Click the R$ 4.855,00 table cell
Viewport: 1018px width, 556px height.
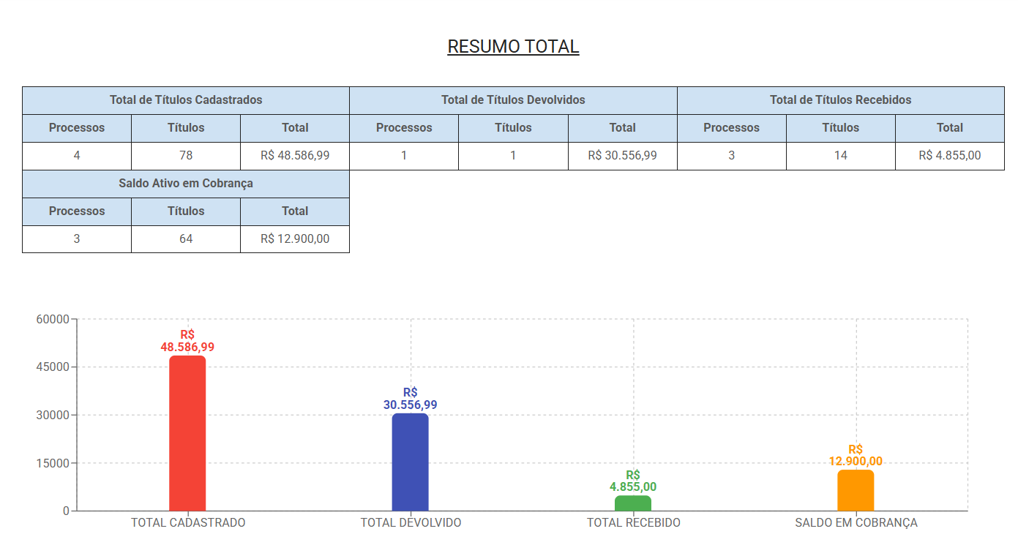[949, 156]
